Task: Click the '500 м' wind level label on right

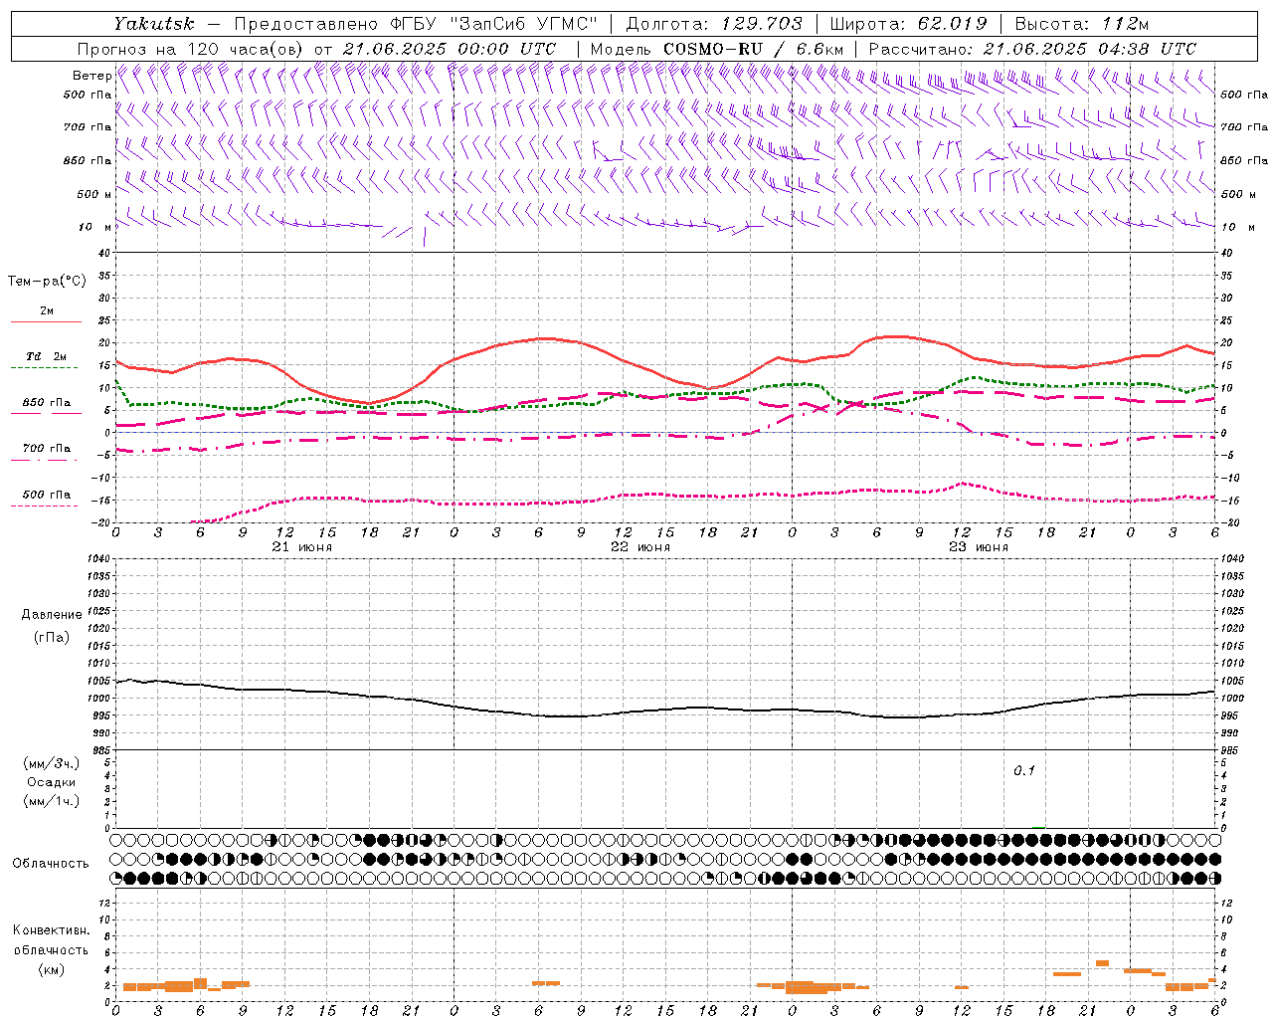Action: pos(1237,194)
